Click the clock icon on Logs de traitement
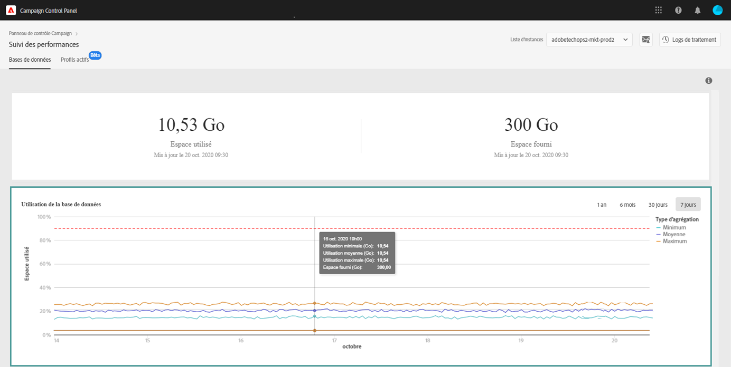This screenshot has width=731, height=367. (x=666, y=40)
